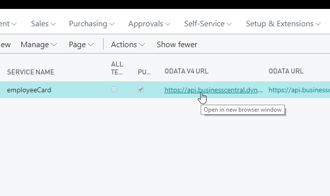Select the employeeCard service name cell
The height and width of the screenshot is (196, 330).
(29, 90)
